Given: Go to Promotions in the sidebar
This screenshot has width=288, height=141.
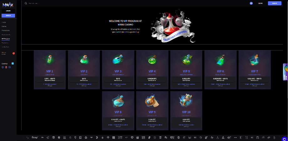Looking at the screenshot, I should tap(5, 30).
